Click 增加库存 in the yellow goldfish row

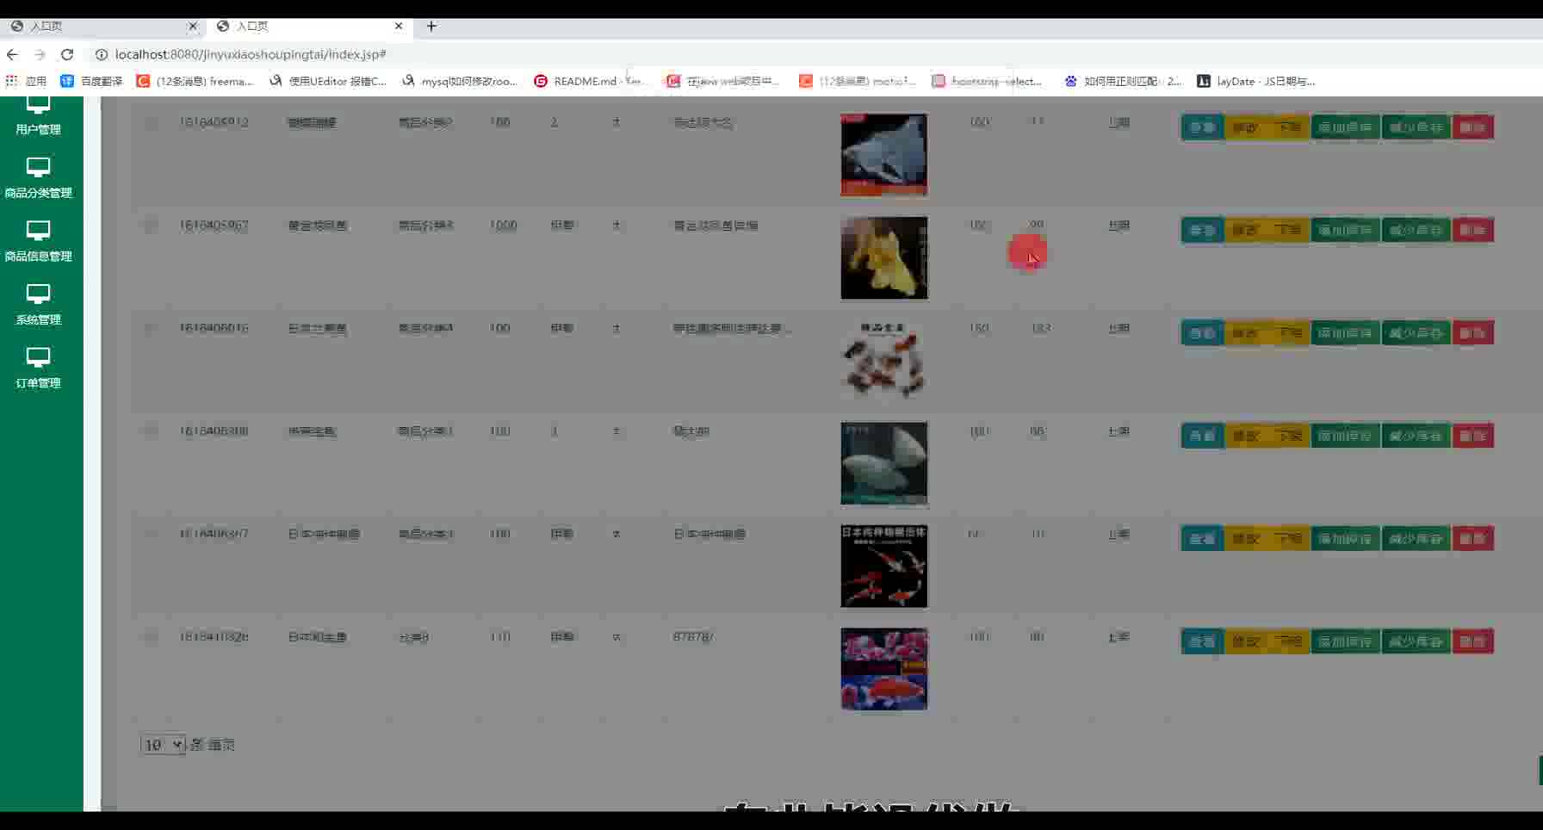tap(1345, 230)
